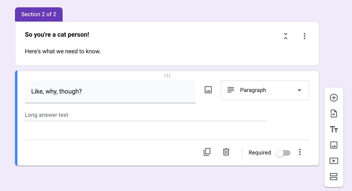Image resolution: width=352 pixels, height=191 pixels.
Task: Add a video from the side toolbar
Action: click(334, 161)
